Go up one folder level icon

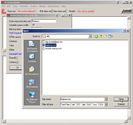coord(101,36)
